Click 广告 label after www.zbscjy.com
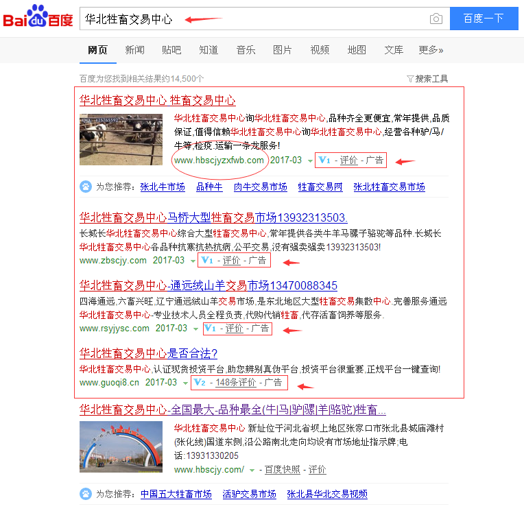 click(257, 260)
